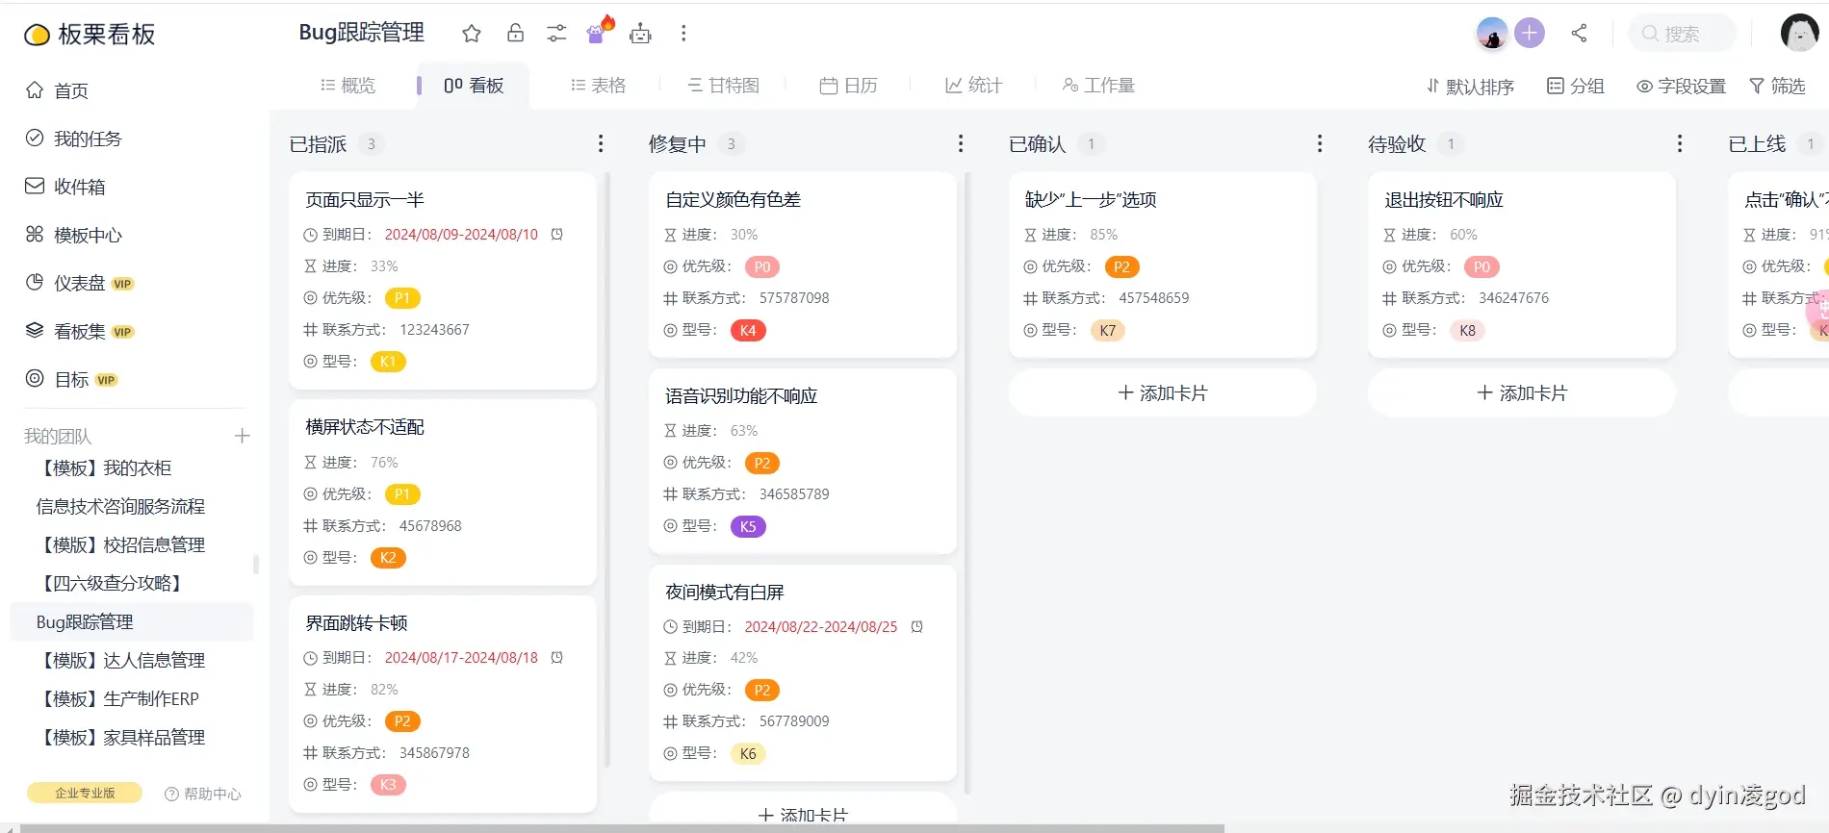Screen dimensions: 1829x833
Task: Click the share icon
Action: [x=1580, y=34]
